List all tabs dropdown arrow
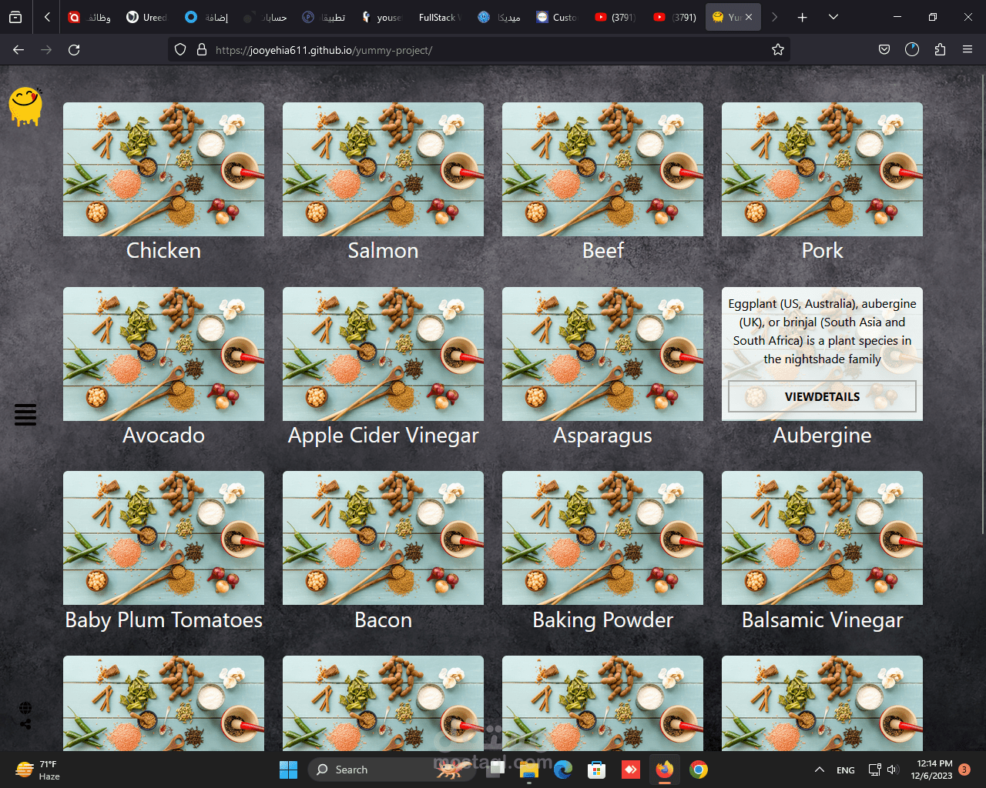This screenshot has height=788, width=986. click(833, 17)
